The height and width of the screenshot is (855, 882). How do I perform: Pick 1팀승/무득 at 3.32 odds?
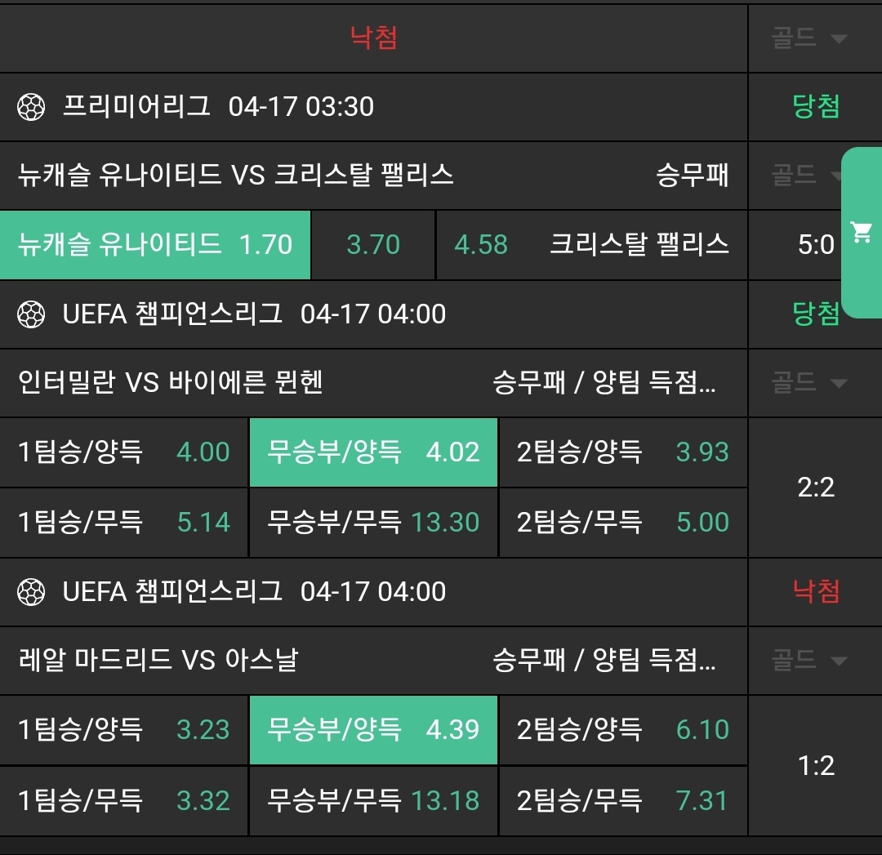[x=124, y=800]
